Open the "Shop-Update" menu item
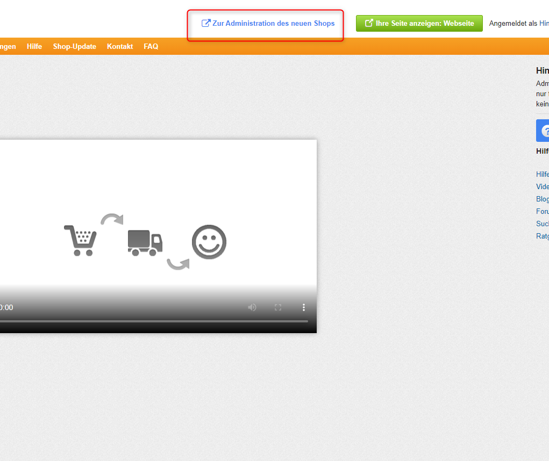 (x=74, y=46)
